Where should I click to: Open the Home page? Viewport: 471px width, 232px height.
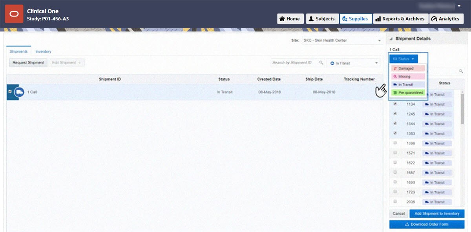[x=290, y=19]
